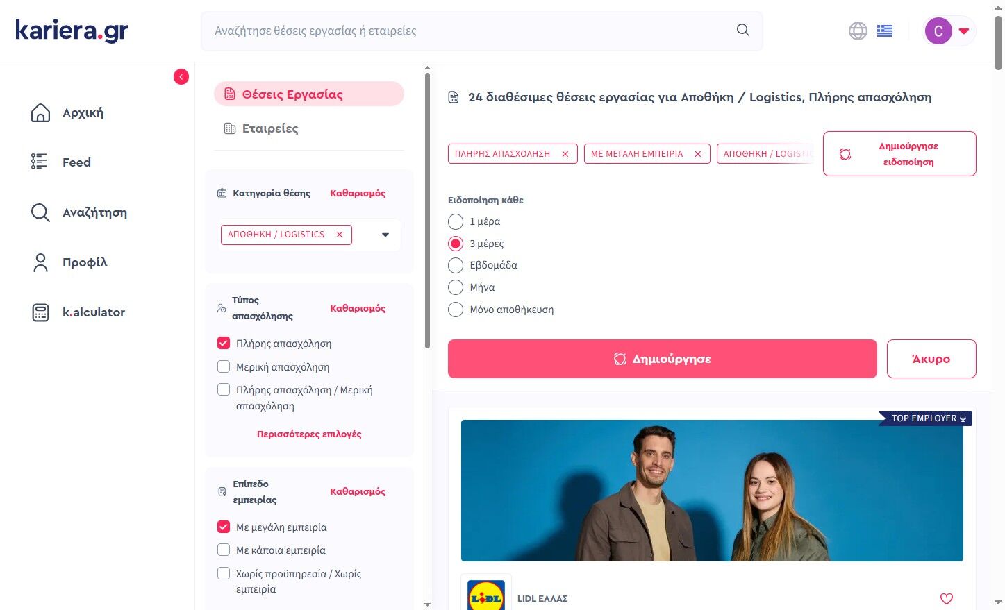Image resolution: width=1005 pixels, height=610 pixels.
Task: Remove the ΠΛΗΡΗΣ ΑΠΑΣΧΟΛΗΣΗ filter tag
Action: [x=565, y=154]
